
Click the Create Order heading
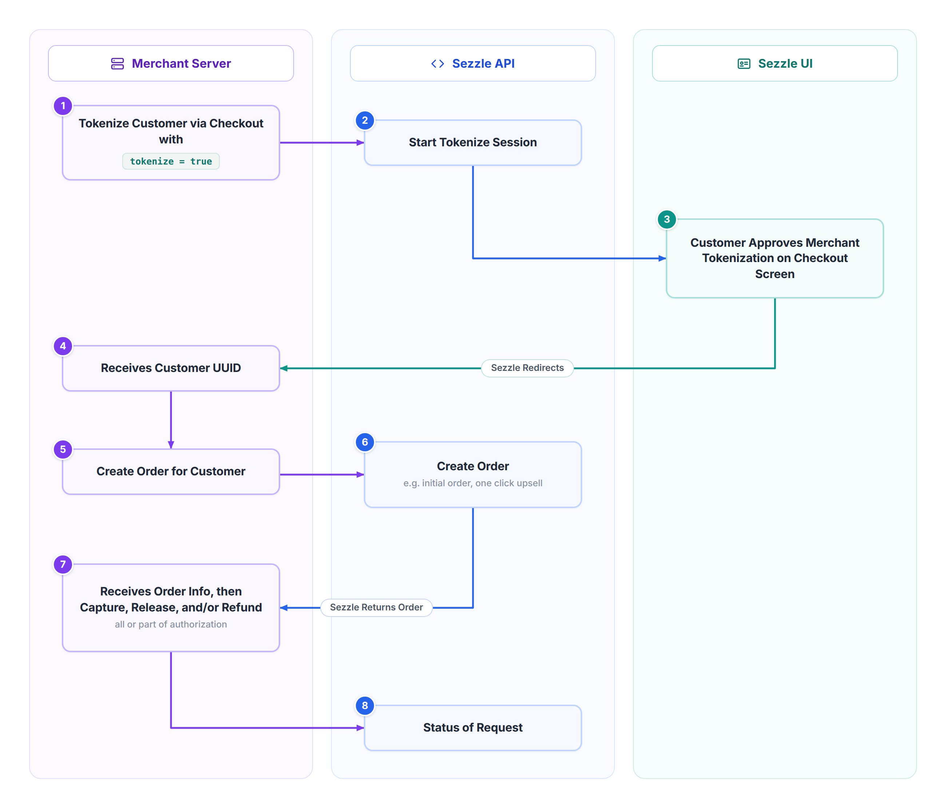click(x=473, y=466)
